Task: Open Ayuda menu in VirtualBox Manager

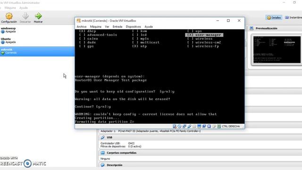Action: (24, 8)
